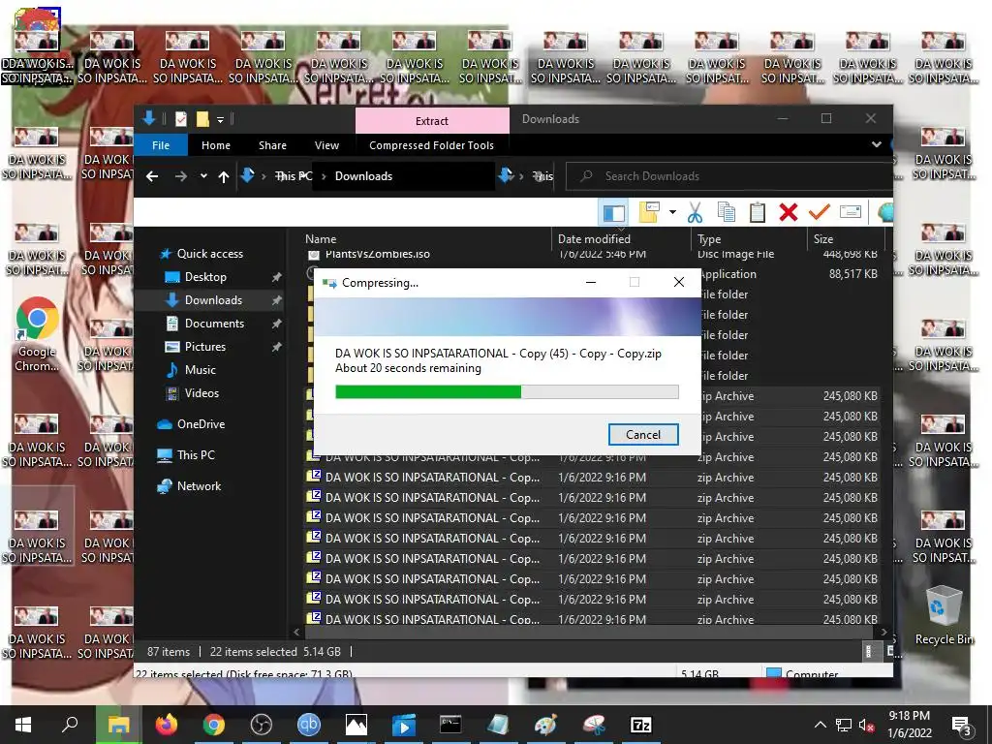Image resolution: width=992 pixels, height=744 pixels.
Task: Click the Search Downloads field
Action: pos(728,176)
